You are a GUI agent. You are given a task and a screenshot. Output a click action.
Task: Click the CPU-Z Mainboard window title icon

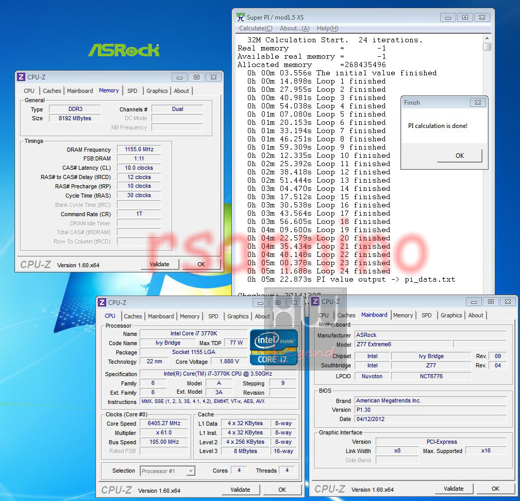315,301
